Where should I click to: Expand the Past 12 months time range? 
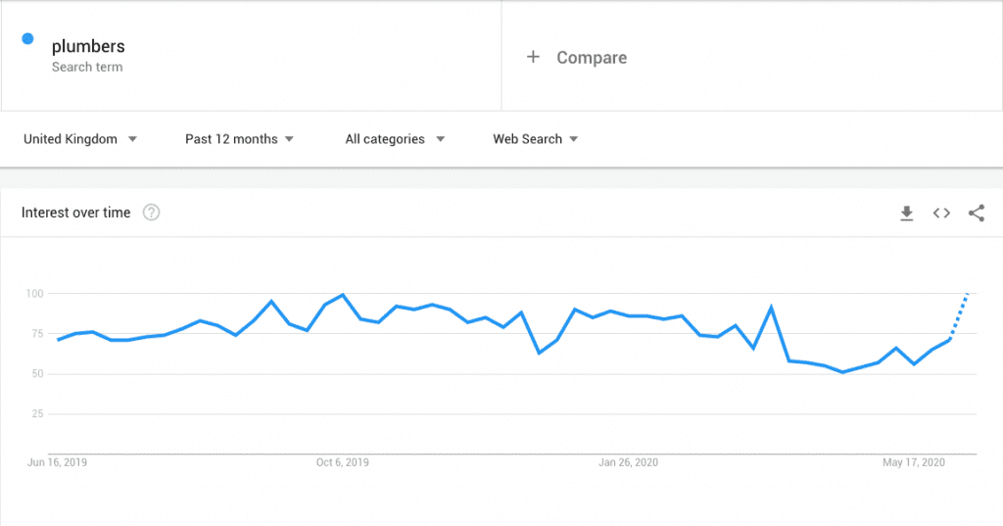pyautogui.click(x=239, y=139)
